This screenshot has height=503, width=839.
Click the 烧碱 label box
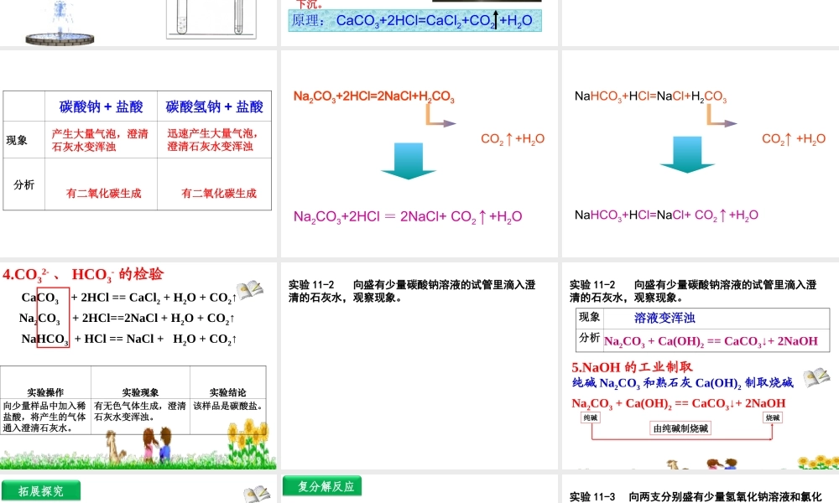(772, 417)
